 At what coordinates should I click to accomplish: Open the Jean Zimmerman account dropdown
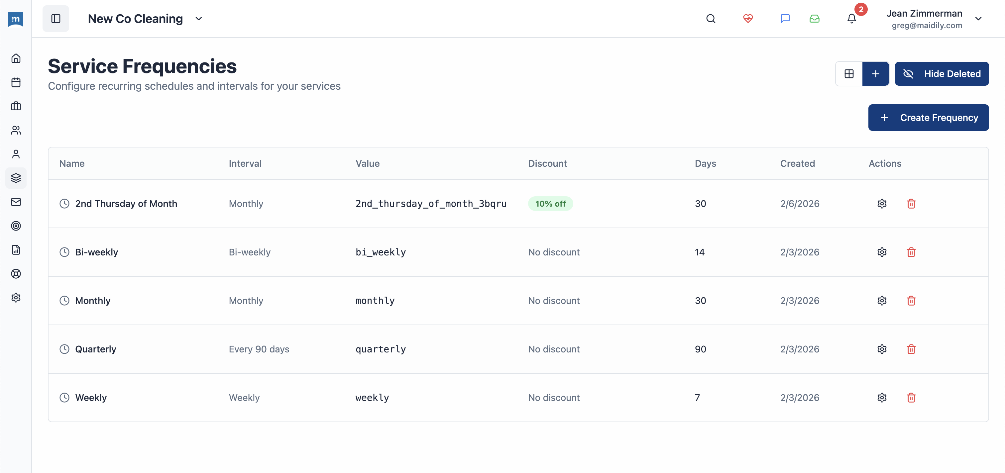pos(978,18)
